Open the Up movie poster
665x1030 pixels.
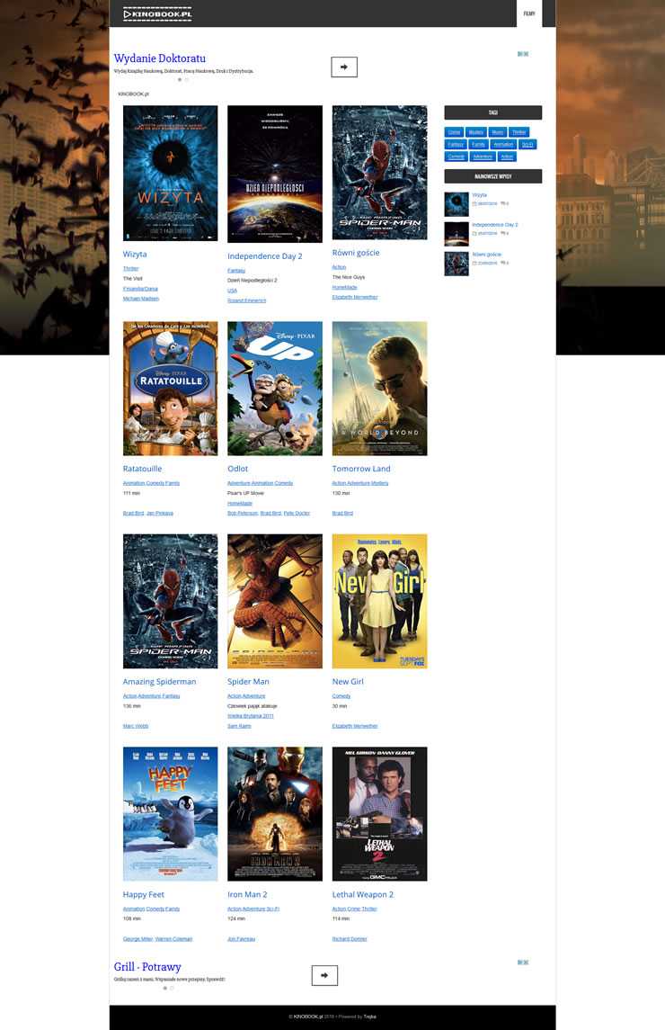(x=274, y=388)
